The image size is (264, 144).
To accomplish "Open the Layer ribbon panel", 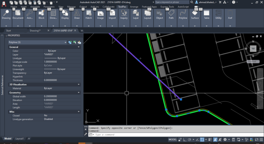I will 136,15.
